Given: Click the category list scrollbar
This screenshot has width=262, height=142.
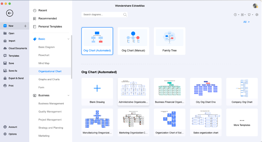Looking at the screenshot, I should (x=72, y=57).
